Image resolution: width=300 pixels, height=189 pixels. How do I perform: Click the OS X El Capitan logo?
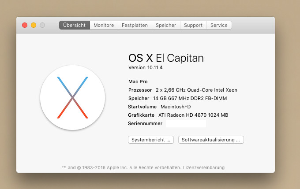tap(72, 97)
